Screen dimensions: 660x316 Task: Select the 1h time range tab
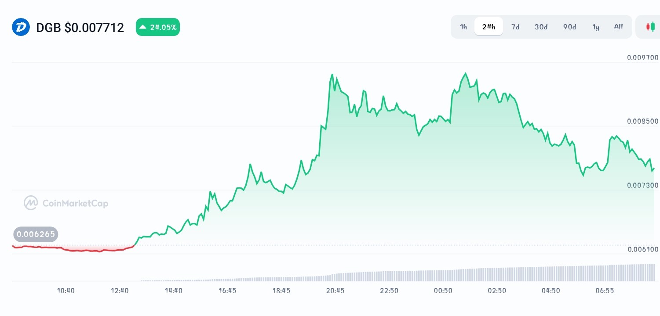[x=463, y=27]
